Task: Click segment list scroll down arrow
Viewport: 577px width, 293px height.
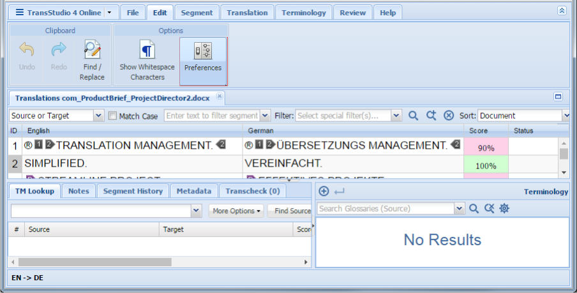Action: (x=564, y=172)
